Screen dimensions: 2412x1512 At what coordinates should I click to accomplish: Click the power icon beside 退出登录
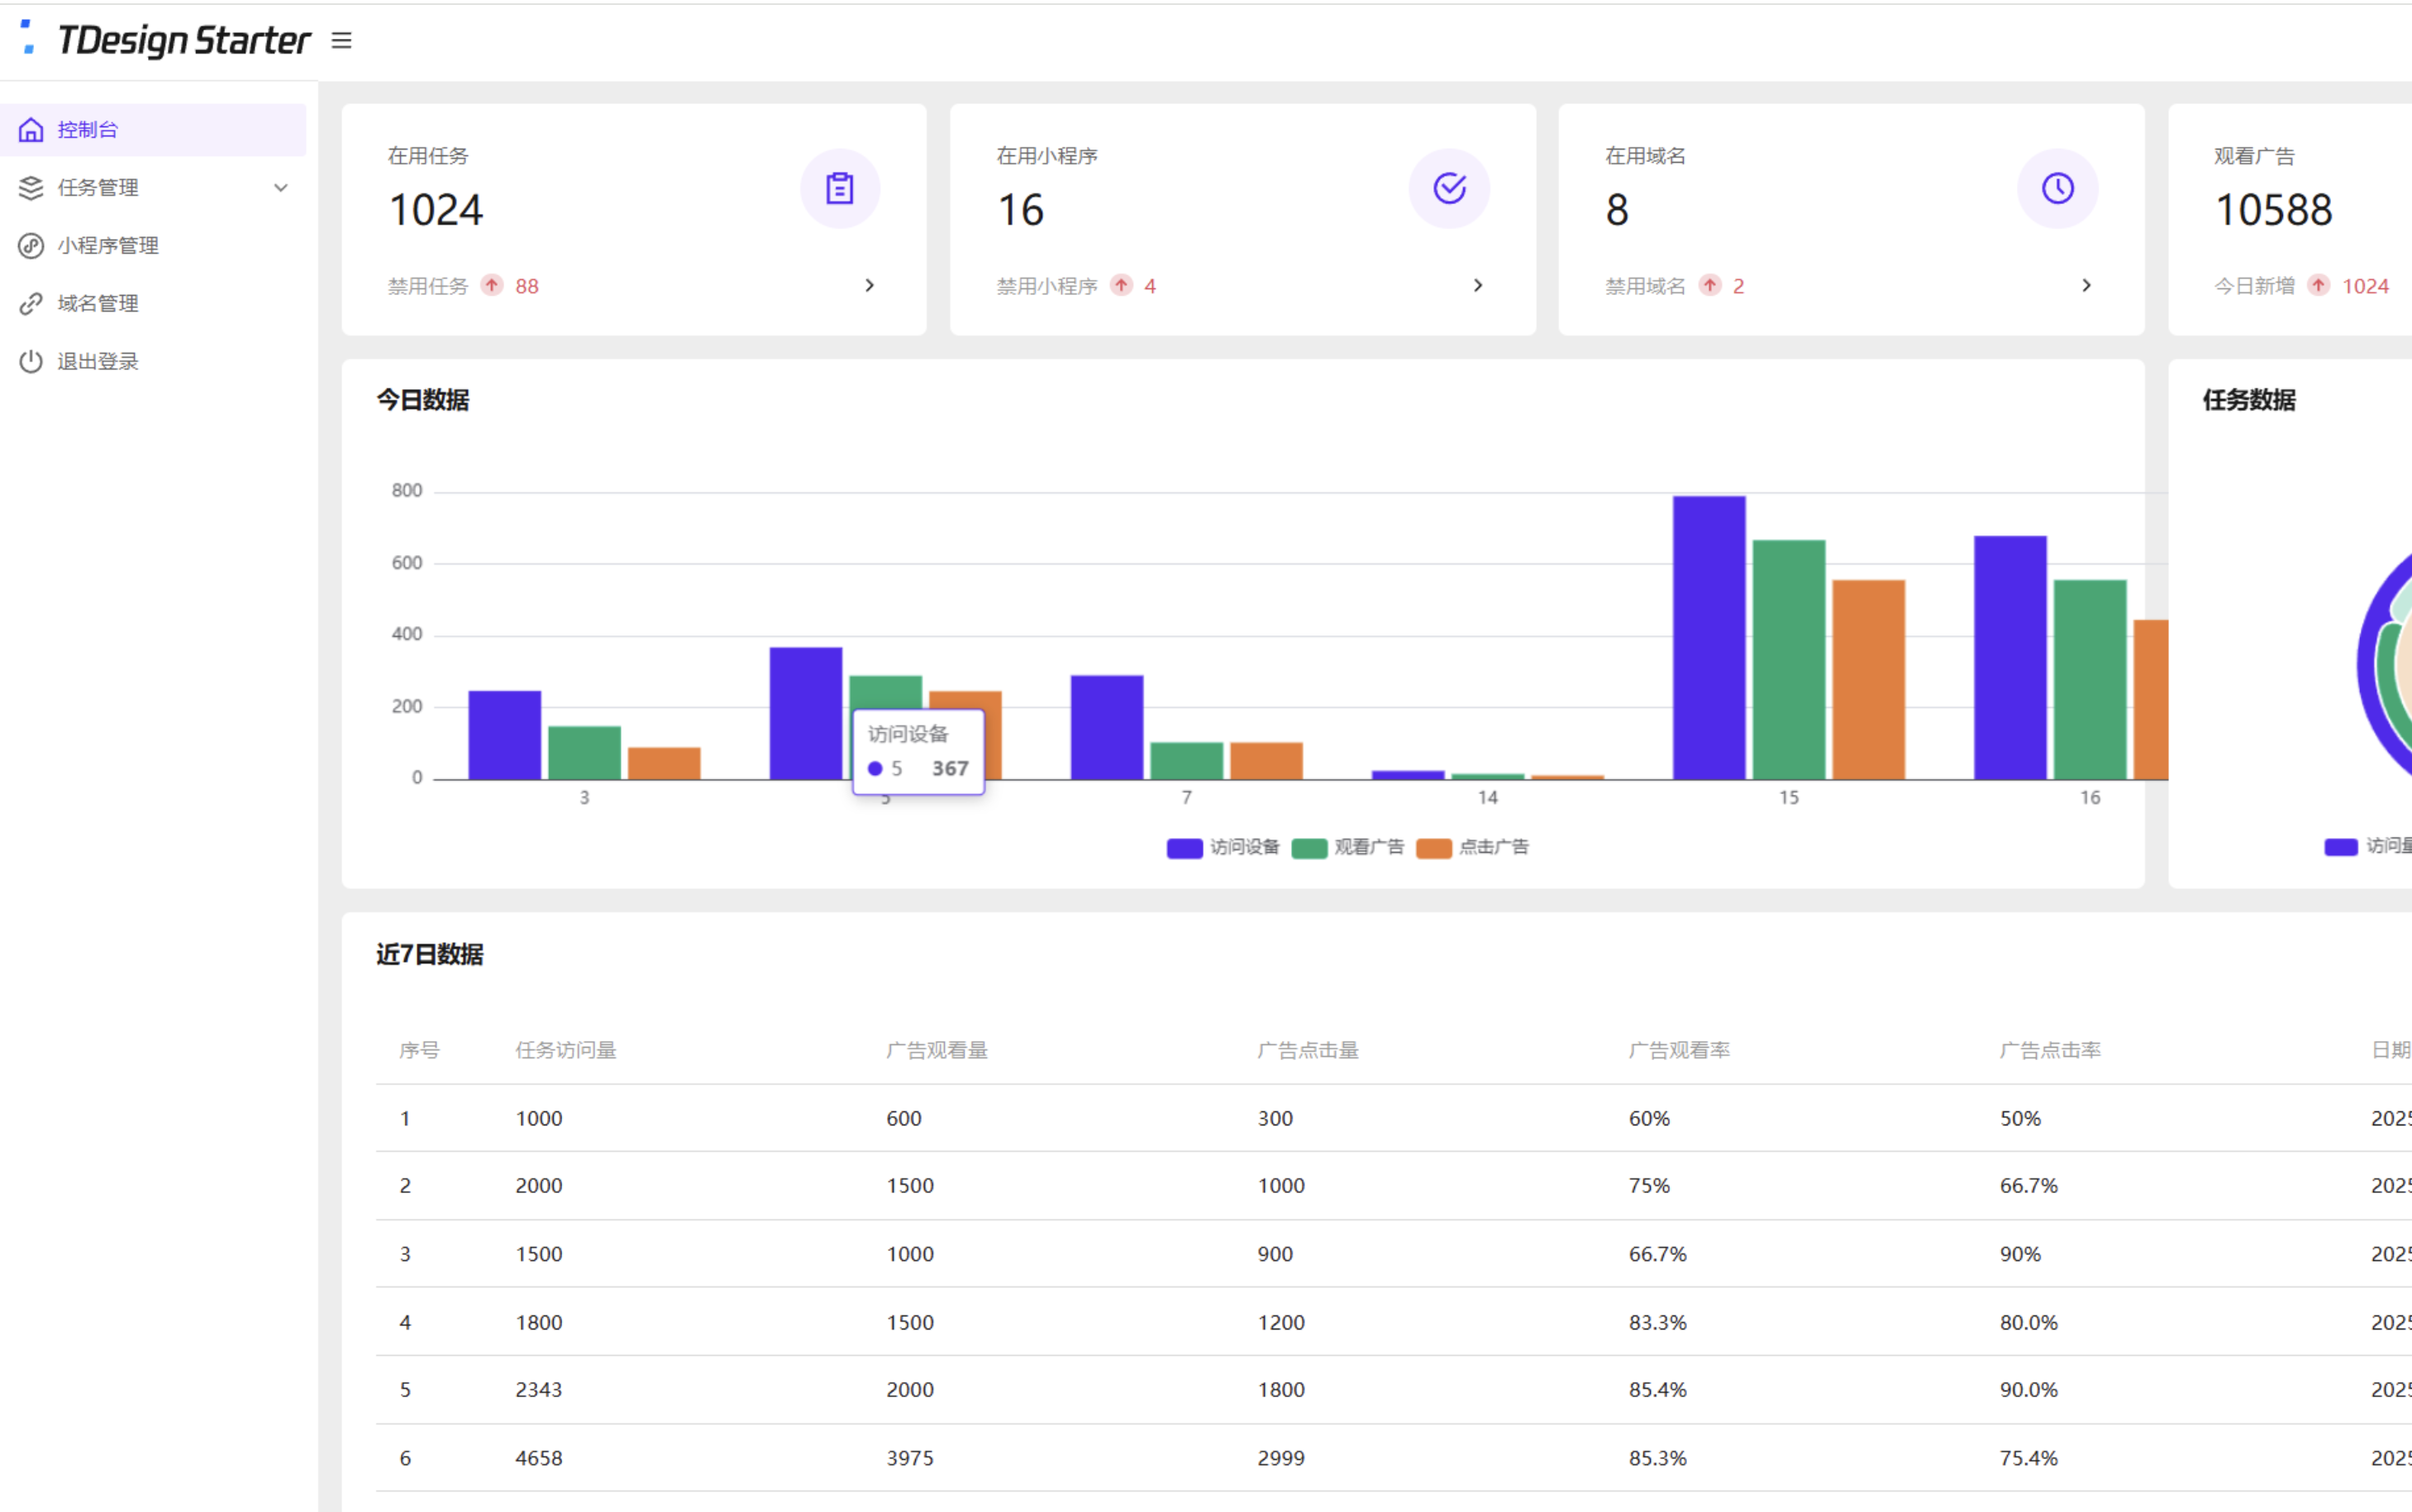pyautogui.click(x=31, y=362)
